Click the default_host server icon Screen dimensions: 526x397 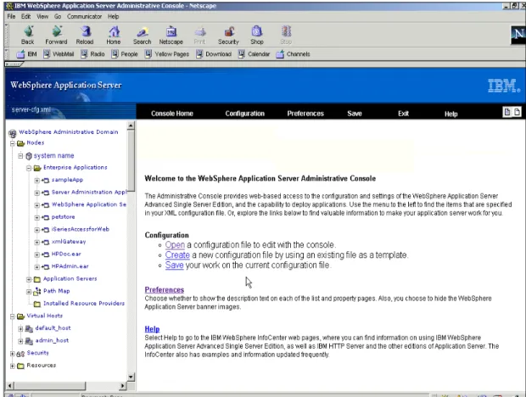[x=29, y=328]
